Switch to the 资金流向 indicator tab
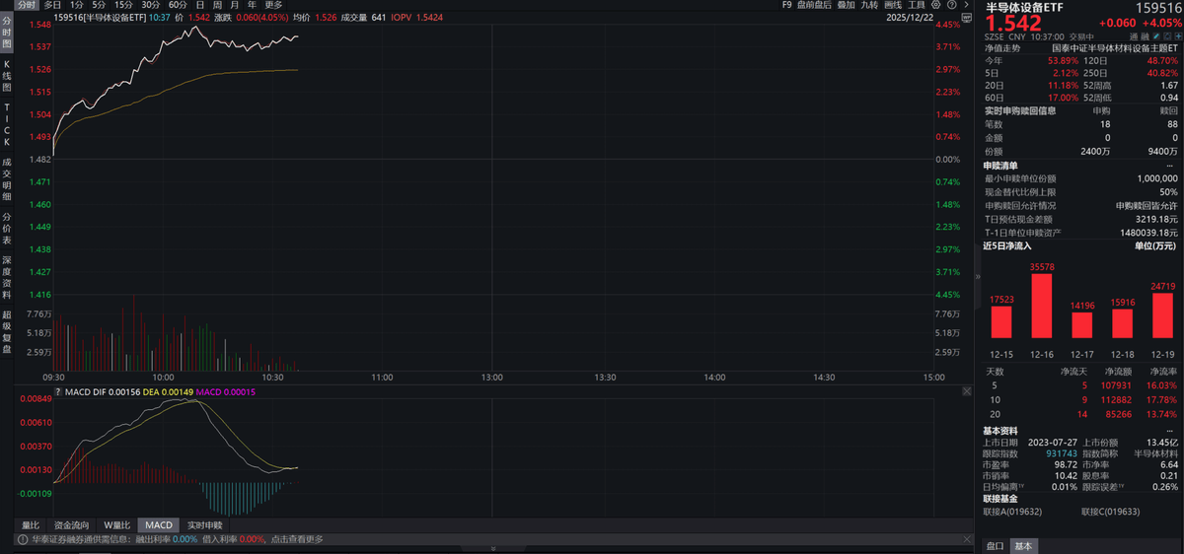The image size is (1184, 554). pos(72,525)
